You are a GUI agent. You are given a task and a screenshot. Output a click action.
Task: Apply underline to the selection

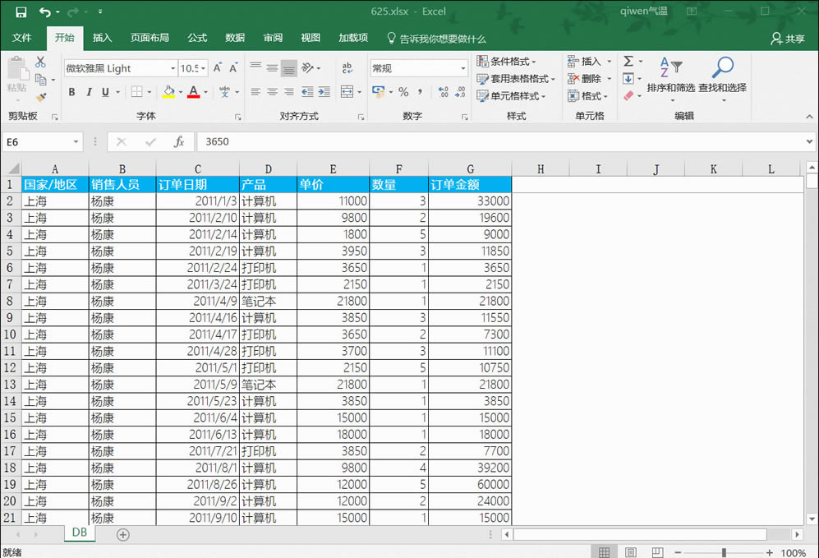pyautogui.click(x=104, y=91)
